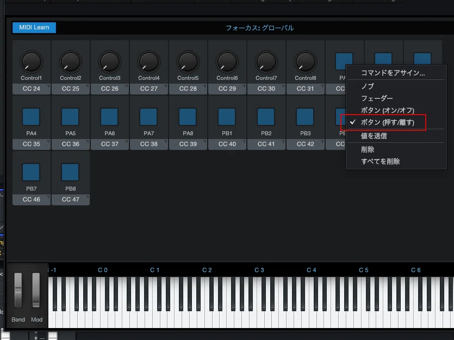Image resolution: width=454 pixels, height=340 pixels.
Task: Choose すべてを削除 from context menu
Action: (396, 161)
